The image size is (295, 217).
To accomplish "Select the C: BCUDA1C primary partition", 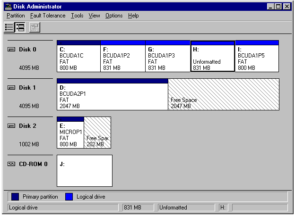I will click(78, 58).
